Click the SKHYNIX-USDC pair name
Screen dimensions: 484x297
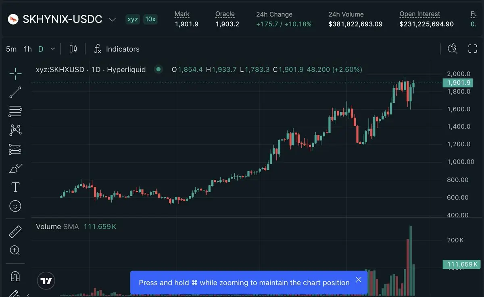click(63, 19)
